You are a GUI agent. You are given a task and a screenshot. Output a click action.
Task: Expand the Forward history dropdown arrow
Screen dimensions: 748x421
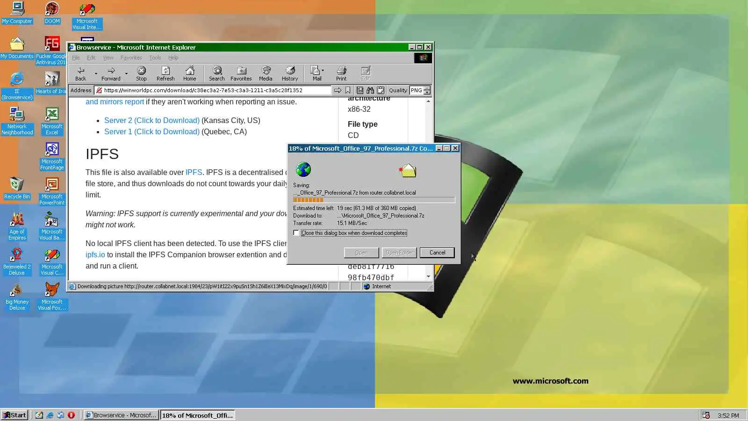[x=126, y=73]
